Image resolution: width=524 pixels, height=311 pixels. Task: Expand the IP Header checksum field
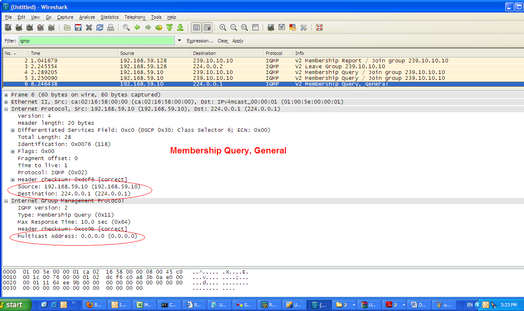(x=12, y=180)
